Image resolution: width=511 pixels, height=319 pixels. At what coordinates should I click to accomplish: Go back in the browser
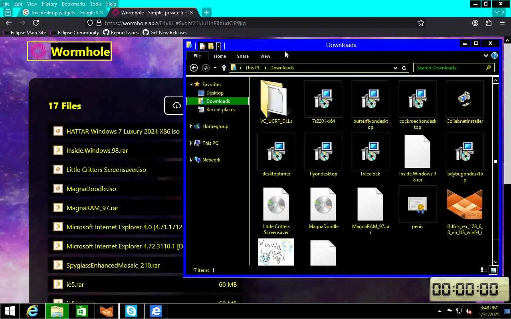point(9,23)
